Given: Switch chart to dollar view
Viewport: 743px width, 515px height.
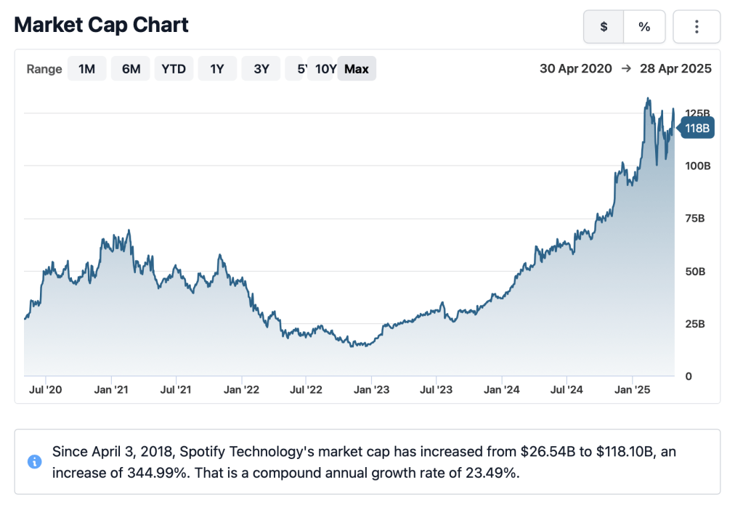Looking at the screenshot, I should coord(604,27).
